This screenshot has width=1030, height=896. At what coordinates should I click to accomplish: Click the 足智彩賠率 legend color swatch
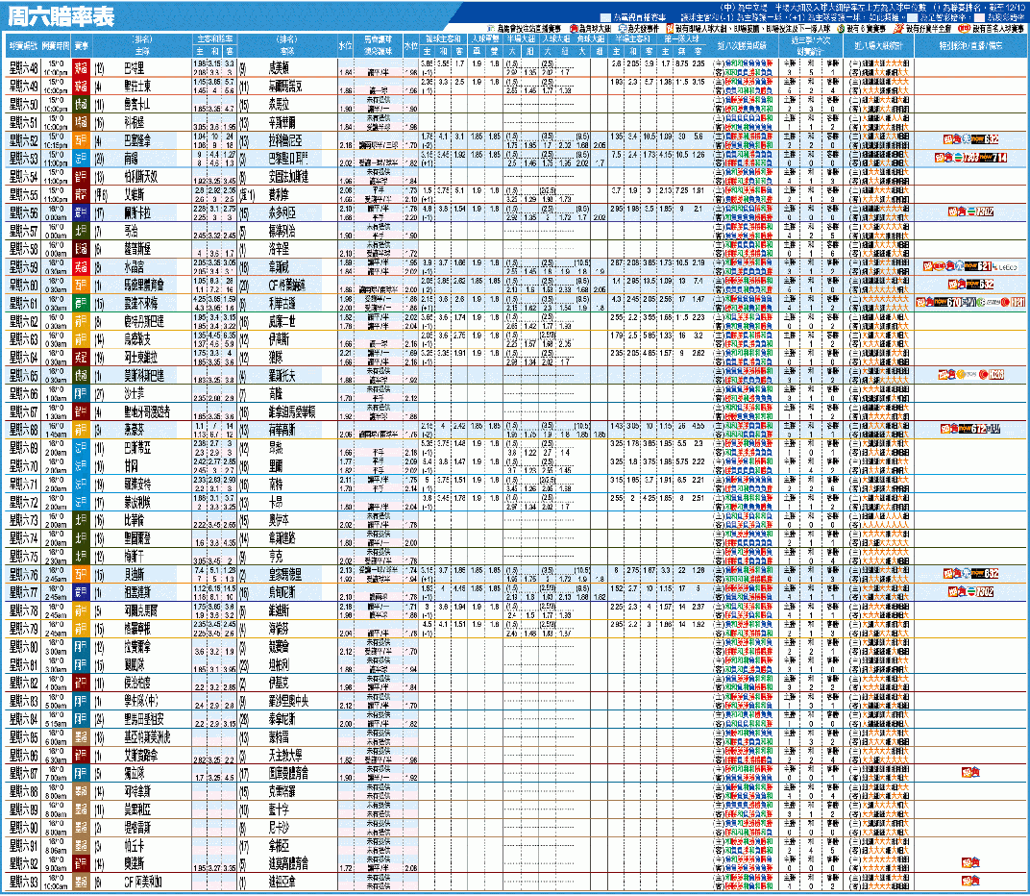pos(915,17)
